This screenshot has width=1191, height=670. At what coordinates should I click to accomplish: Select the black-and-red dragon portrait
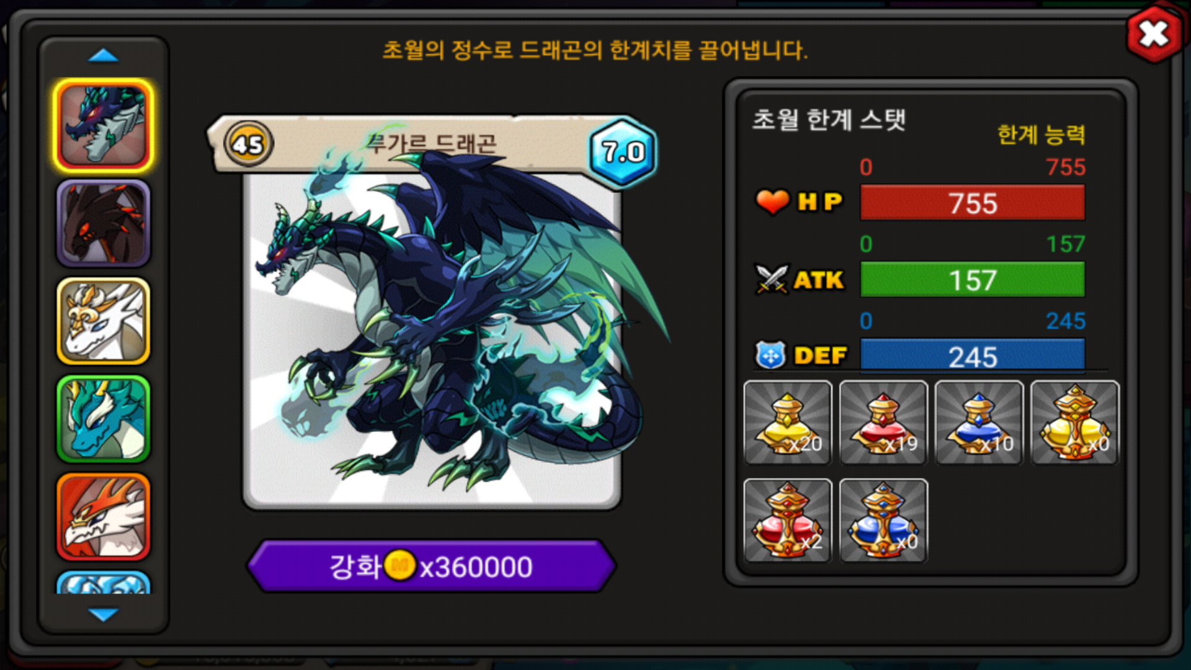[x=103, y=223]
